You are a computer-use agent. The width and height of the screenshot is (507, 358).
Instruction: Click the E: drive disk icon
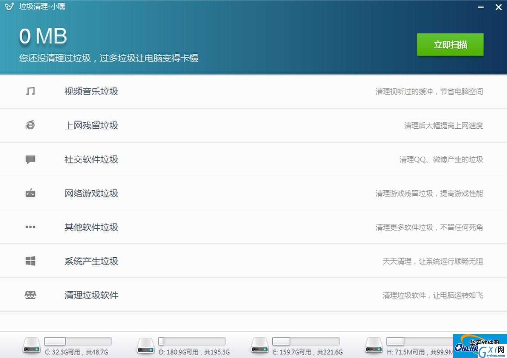pyautogui.click(x=259, y=346)
